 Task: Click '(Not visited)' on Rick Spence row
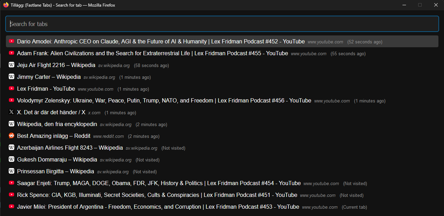352,195
